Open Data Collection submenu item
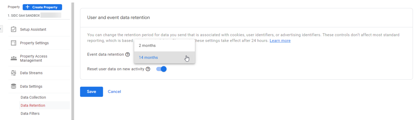This screenshot has width=415, height=120. [33, 97]
